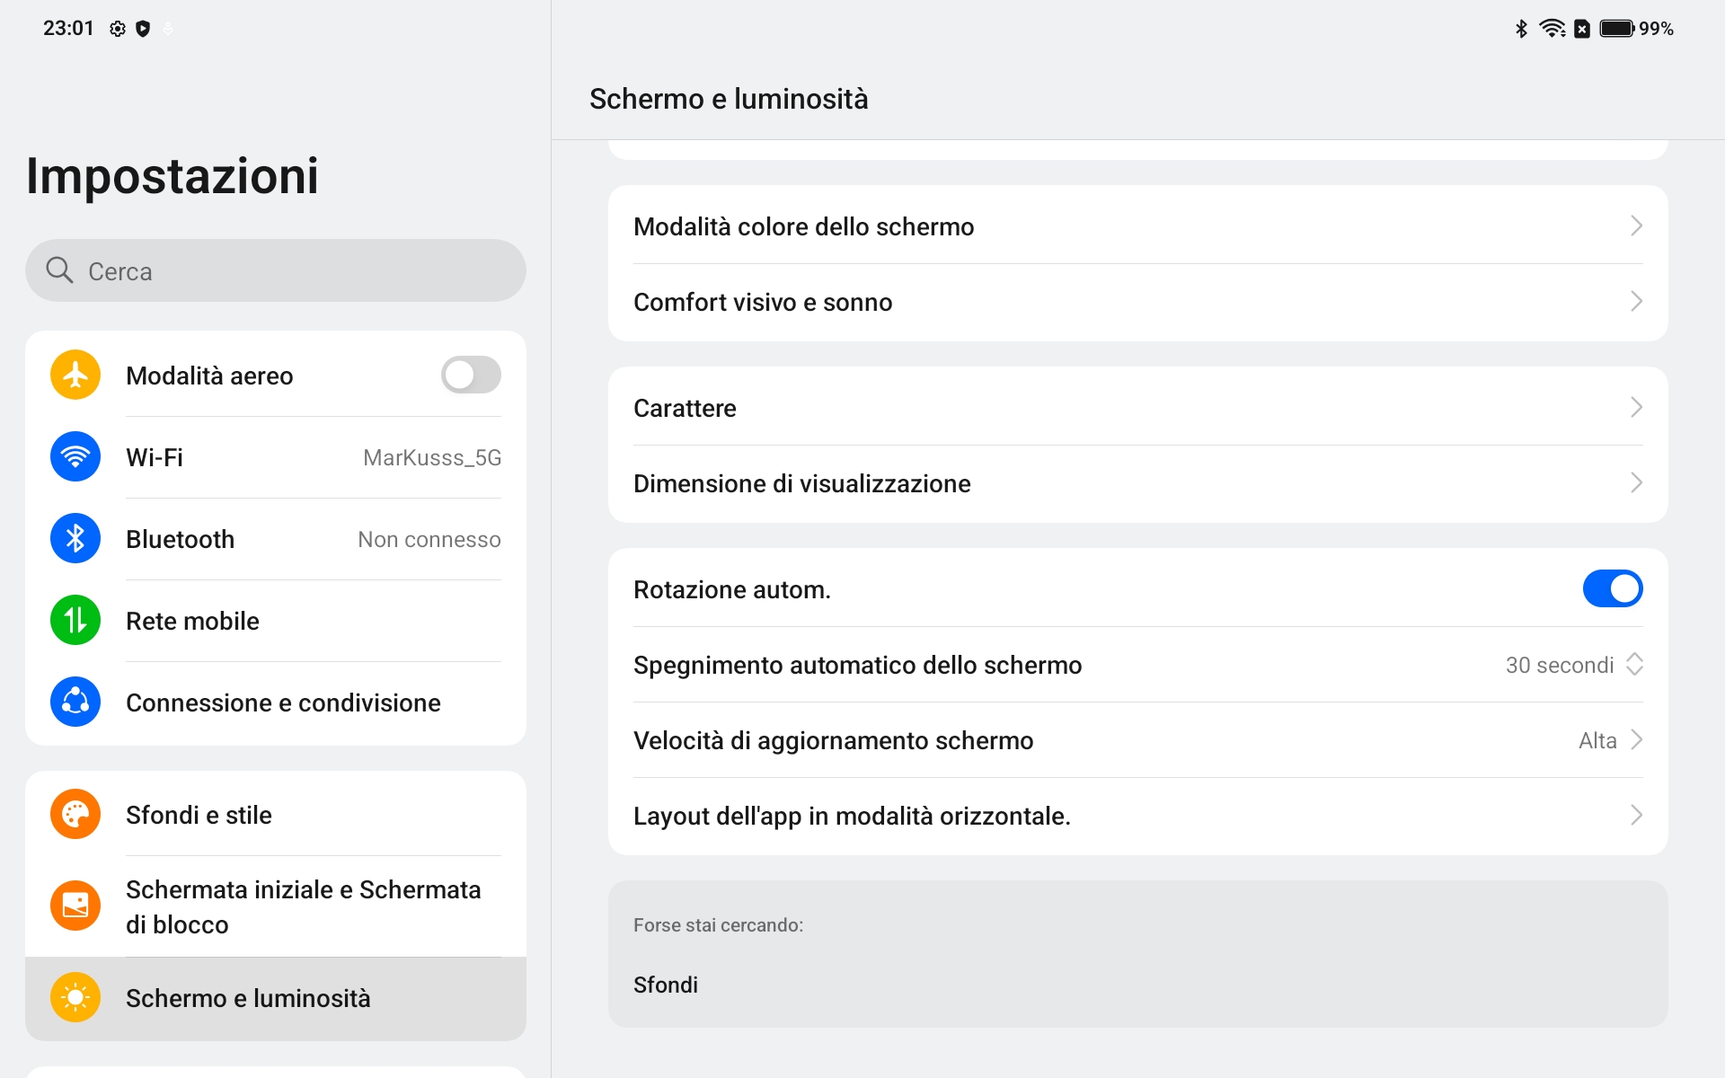Open Sfondi e stile entry
Viewport: 1725px width, 1078px height.
pyautogui.click(x=276, y=814)
